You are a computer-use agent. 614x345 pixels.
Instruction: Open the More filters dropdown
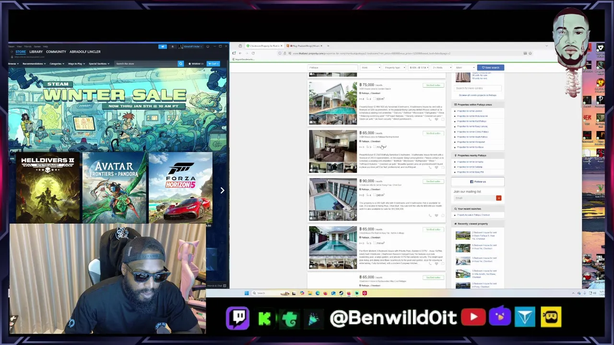pyautogui.click(x=464, y=68)
